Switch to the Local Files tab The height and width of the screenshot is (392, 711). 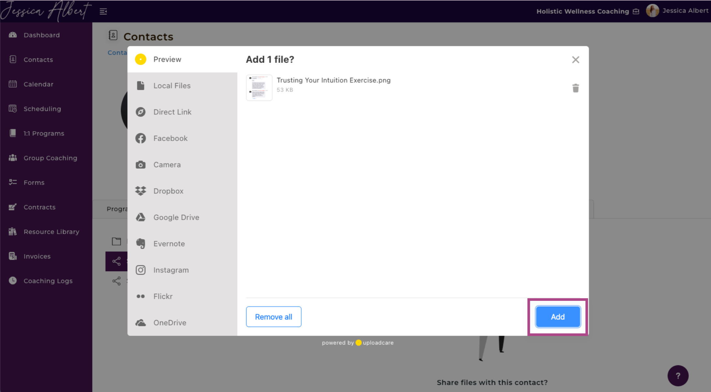click(172, 86)
